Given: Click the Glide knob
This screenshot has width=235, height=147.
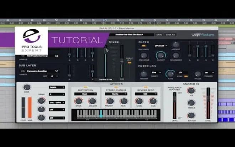Looking at the screenshot, I should tap(27, 87).
